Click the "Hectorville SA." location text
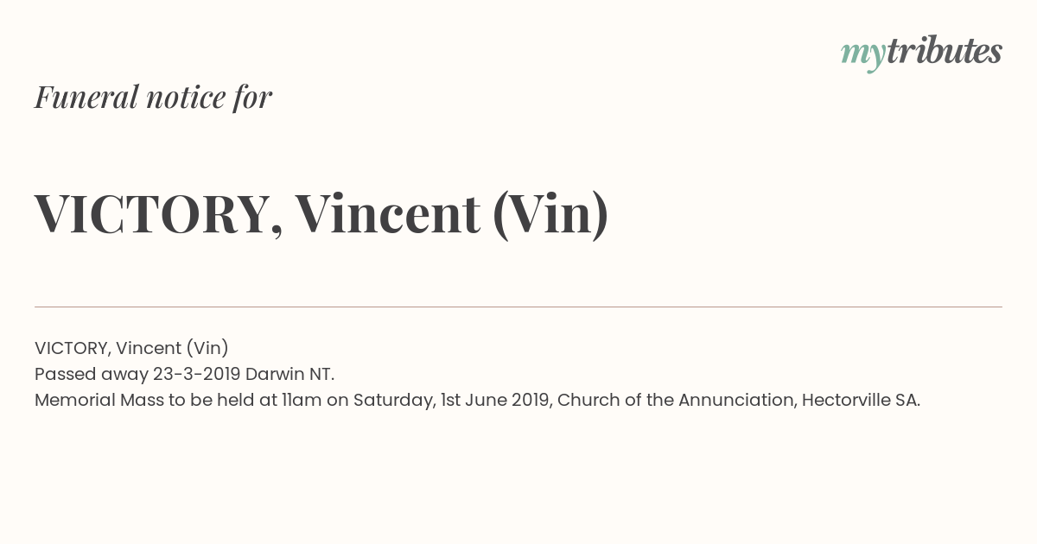This screenshot has width=1037, height=544. [x=861, y=400]
